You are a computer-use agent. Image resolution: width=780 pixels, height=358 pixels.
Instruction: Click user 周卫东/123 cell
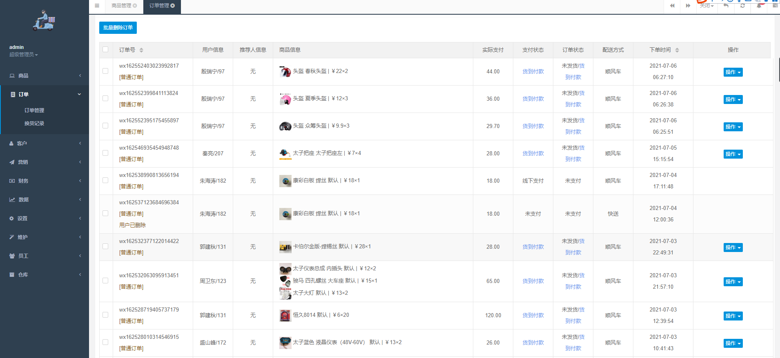213,281
